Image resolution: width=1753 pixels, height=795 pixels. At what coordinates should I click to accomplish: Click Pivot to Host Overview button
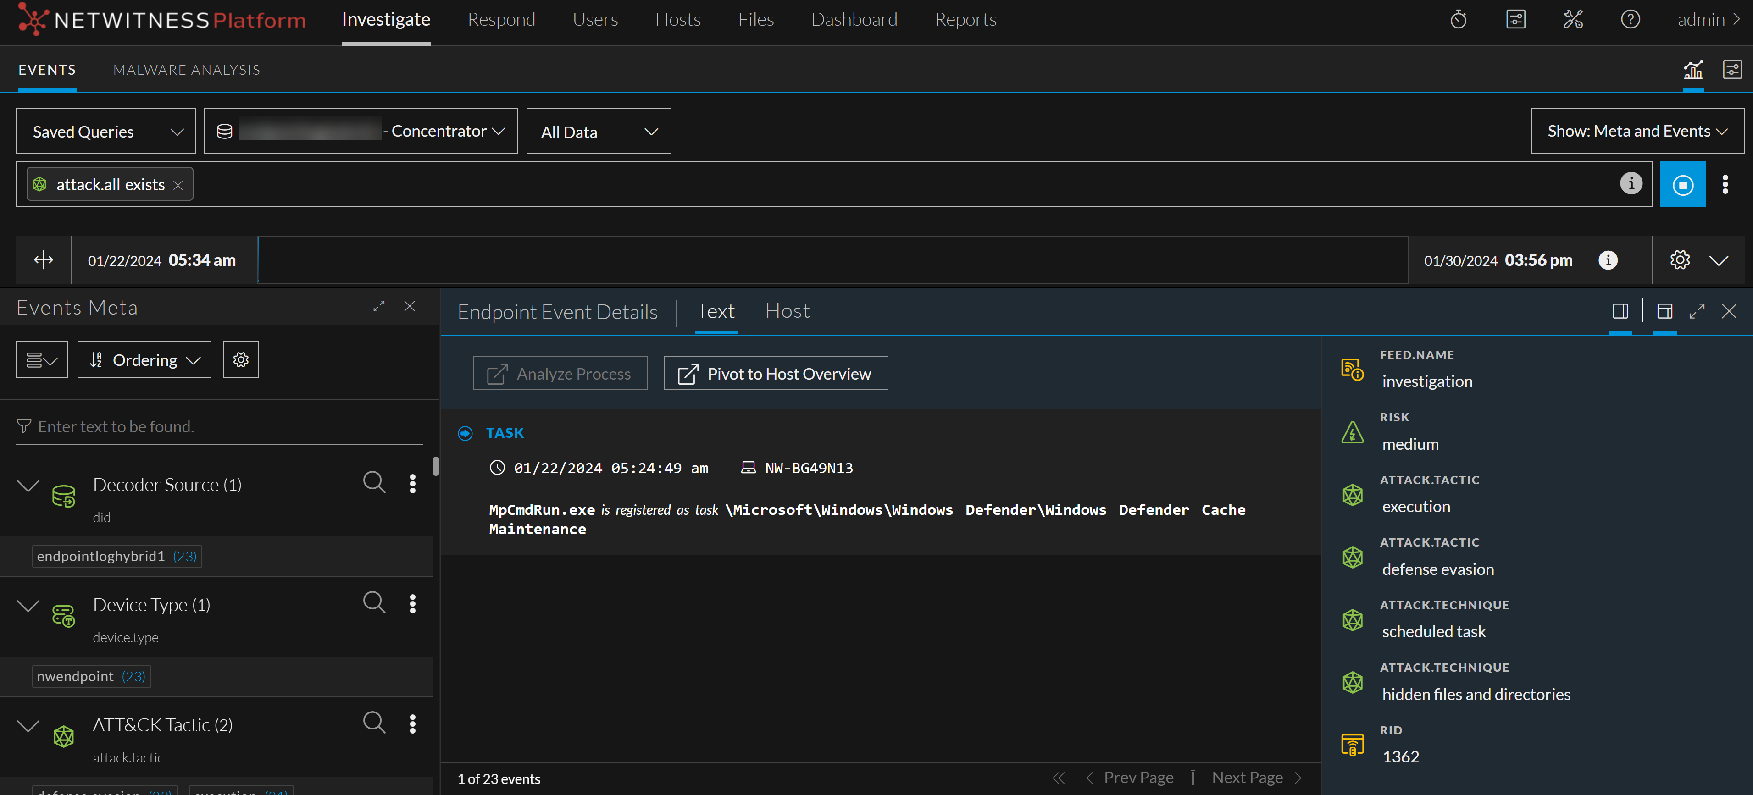(x=775, y=373)
